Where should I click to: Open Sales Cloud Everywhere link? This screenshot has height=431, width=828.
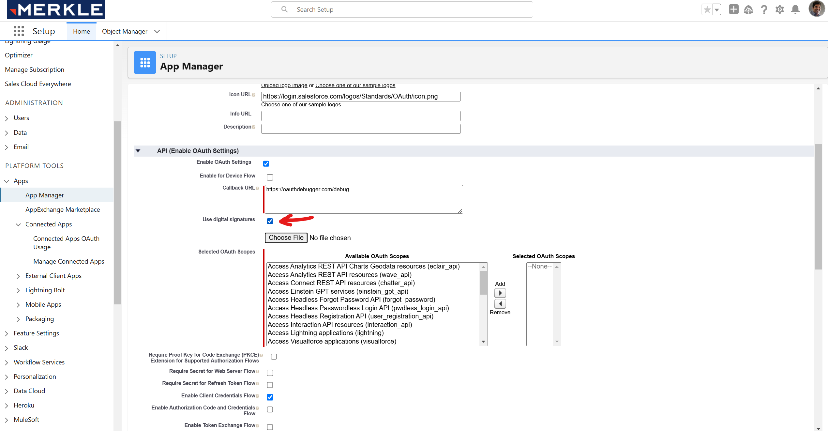[38, 84]
